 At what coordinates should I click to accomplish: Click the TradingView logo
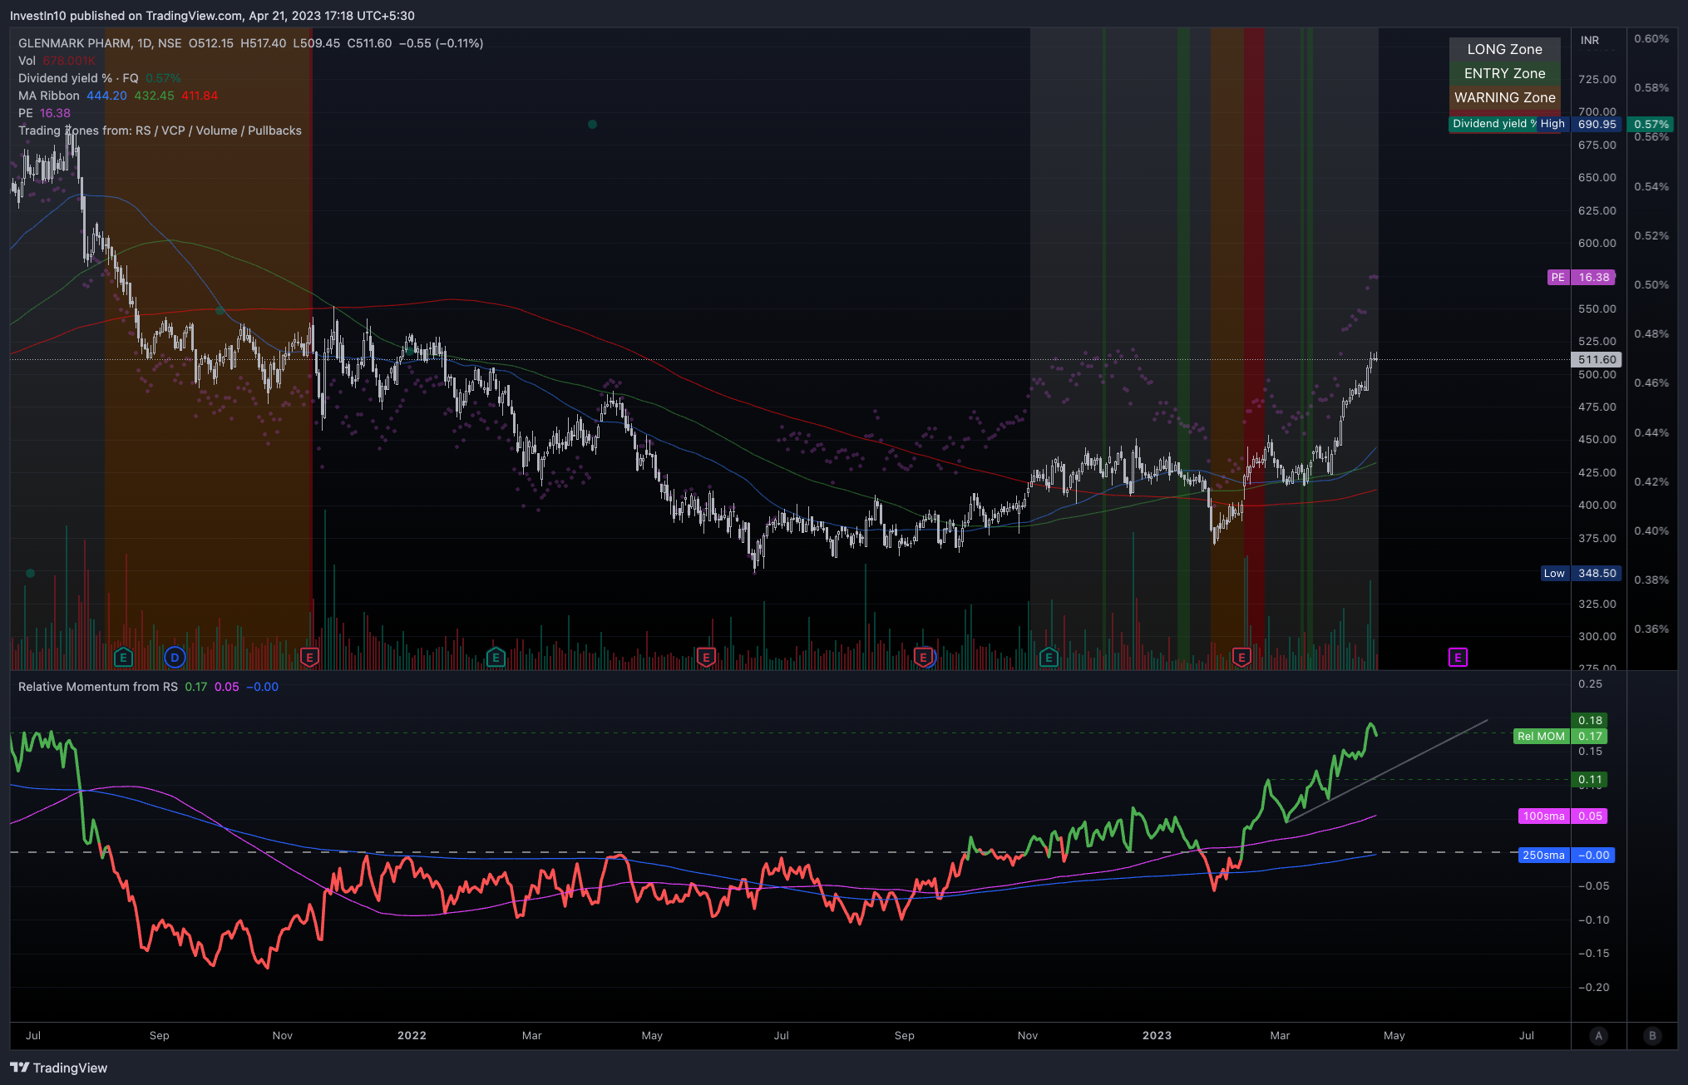(59, 1068)
